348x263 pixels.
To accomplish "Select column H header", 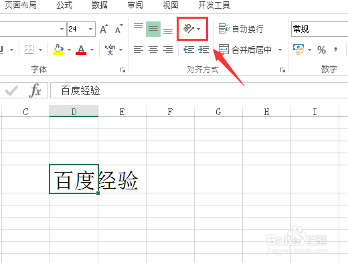I will pos(266,111).
